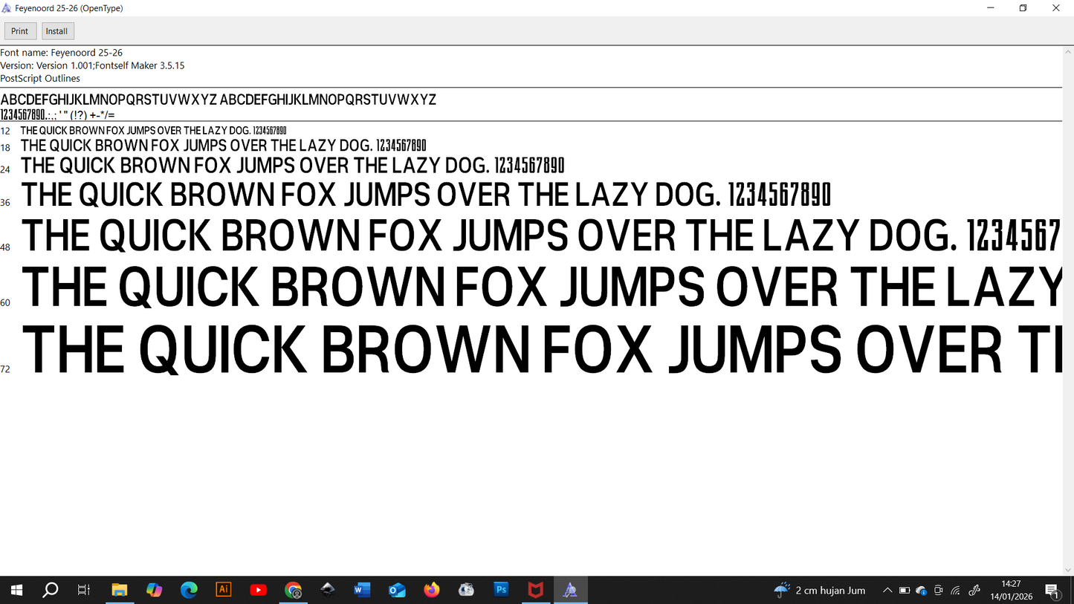Switch to Photoshop in the taskbar
This screenshot has width=1074, height=604.
(501, 590)
